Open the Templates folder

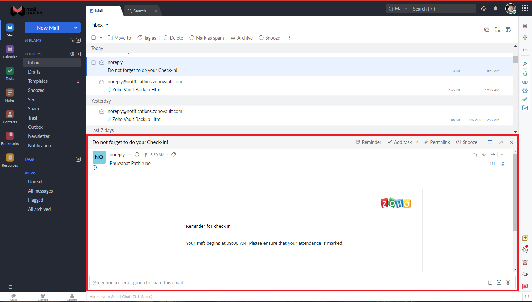click(38, 81)
